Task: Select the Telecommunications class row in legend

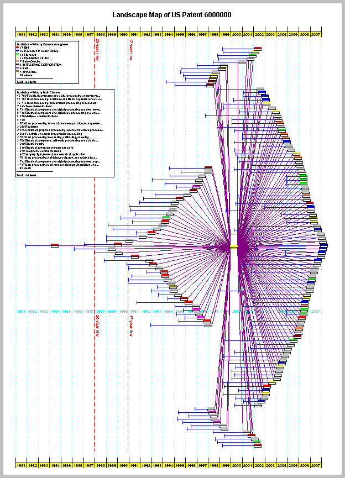Action: [34, 106]
